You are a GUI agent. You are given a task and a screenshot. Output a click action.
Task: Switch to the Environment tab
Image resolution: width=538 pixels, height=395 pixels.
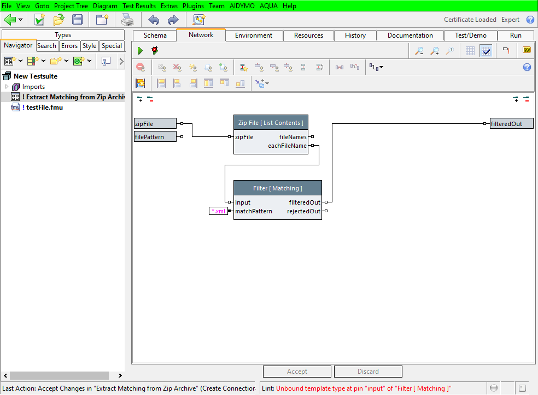click(x=253, y=35)
